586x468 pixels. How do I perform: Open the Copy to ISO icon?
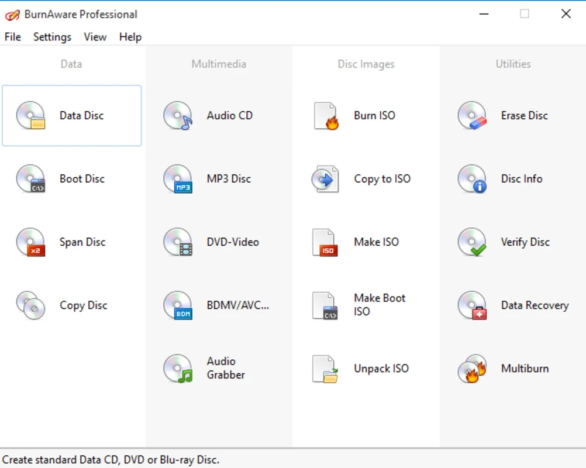[325, 178]
